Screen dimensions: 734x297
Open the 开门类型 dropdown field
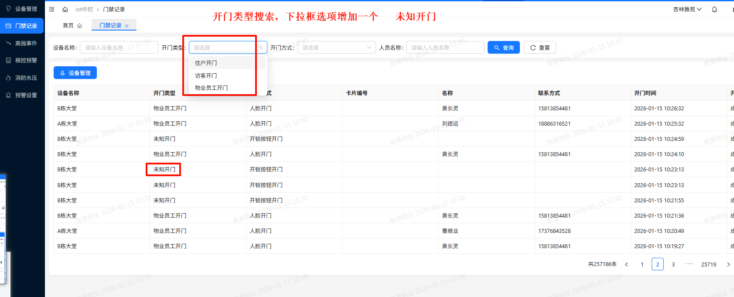[x=228, y=48]
